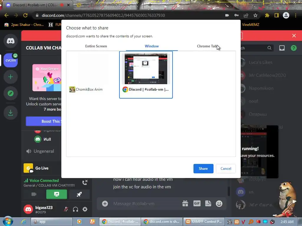
Task: Disconnect from voice call icon
Action: pyautogui.click(x=85, y=182)
